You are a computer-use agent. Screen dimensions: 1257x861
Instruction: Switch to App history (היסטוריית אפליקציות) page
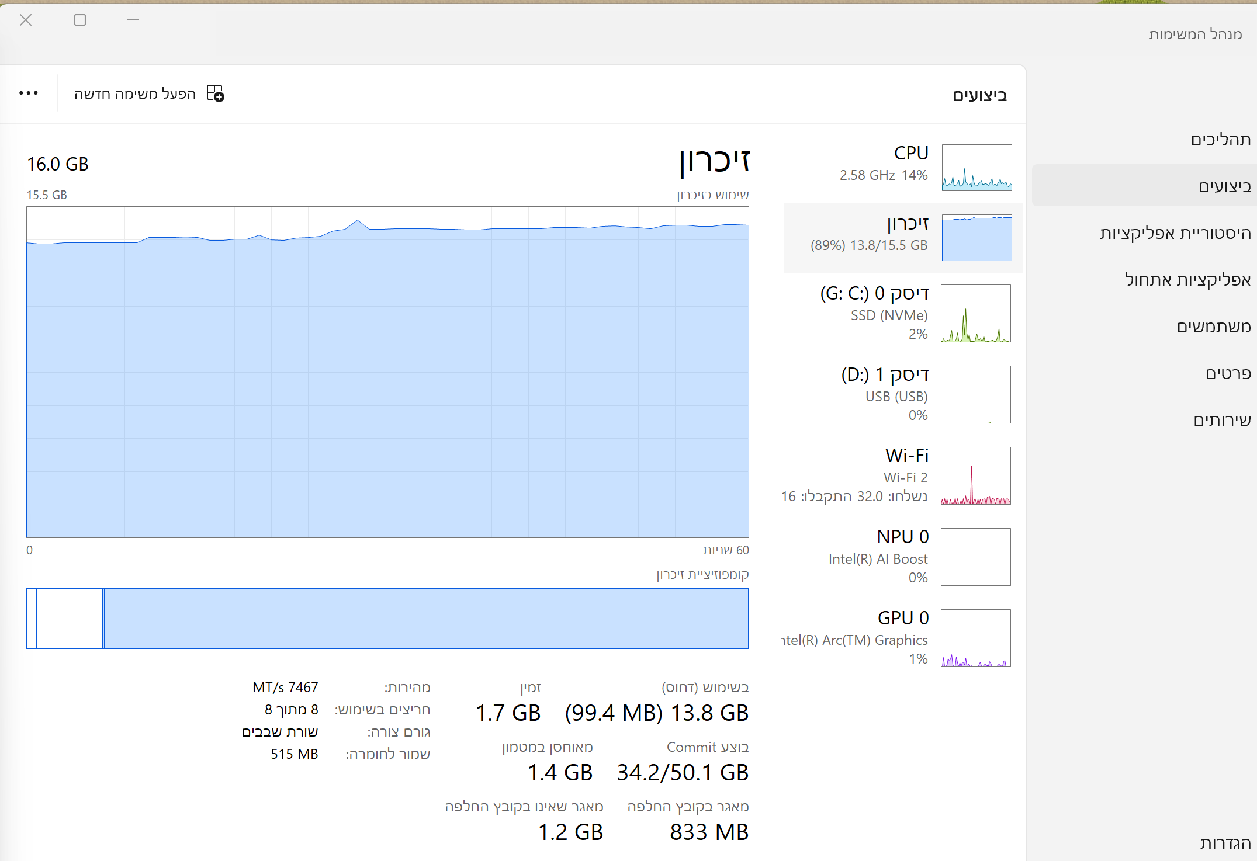1175,233
